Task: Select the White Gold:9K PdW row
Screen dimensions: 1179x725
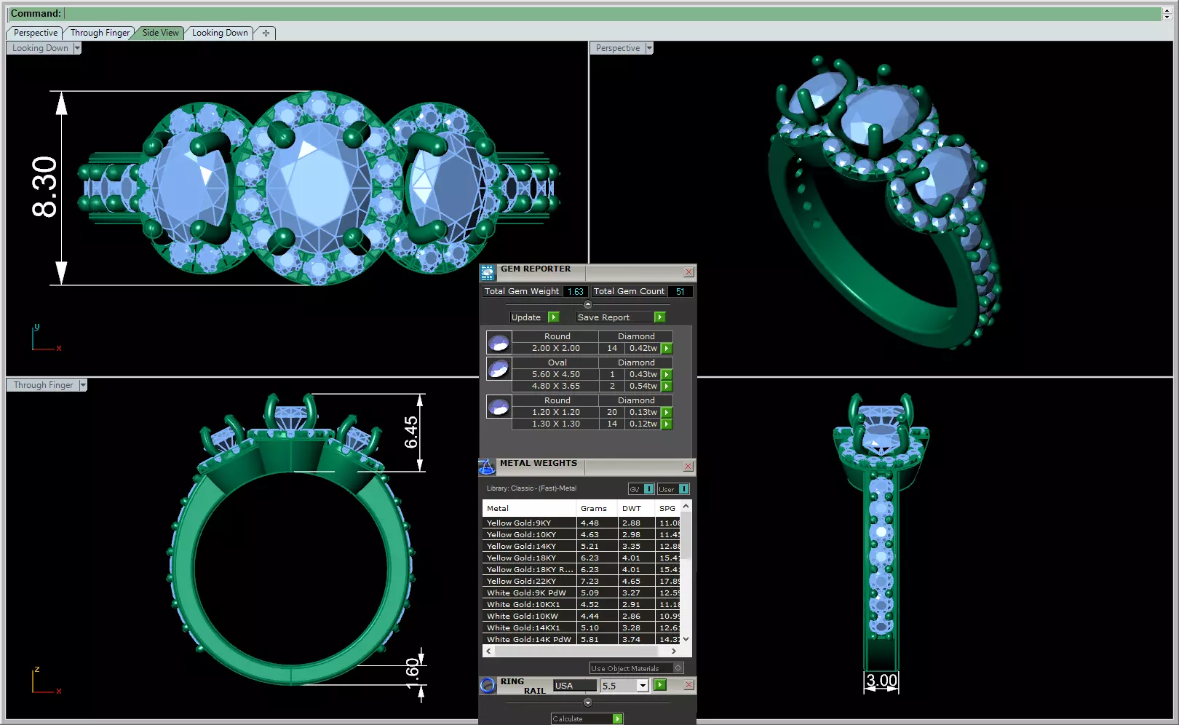Action: (581, 593)
